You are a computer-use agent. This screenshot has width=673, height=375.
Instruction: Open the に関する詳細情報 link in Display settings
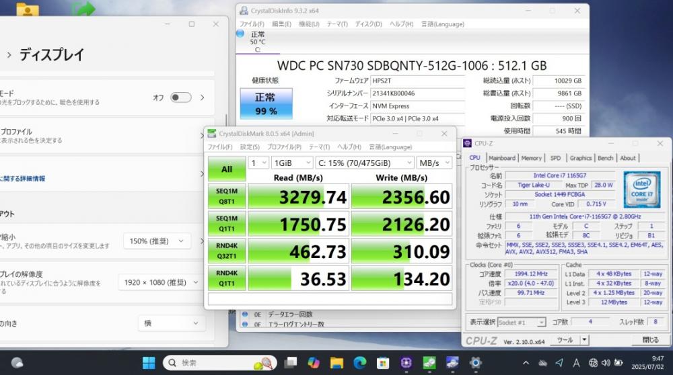[x=24, y=179]
